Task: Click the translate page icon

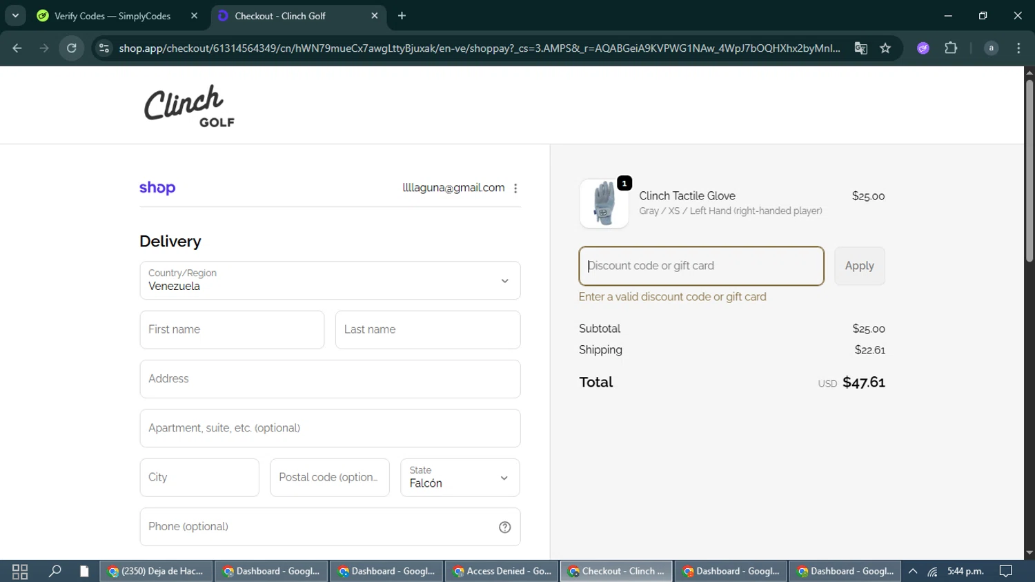Action: pos(860,48)
